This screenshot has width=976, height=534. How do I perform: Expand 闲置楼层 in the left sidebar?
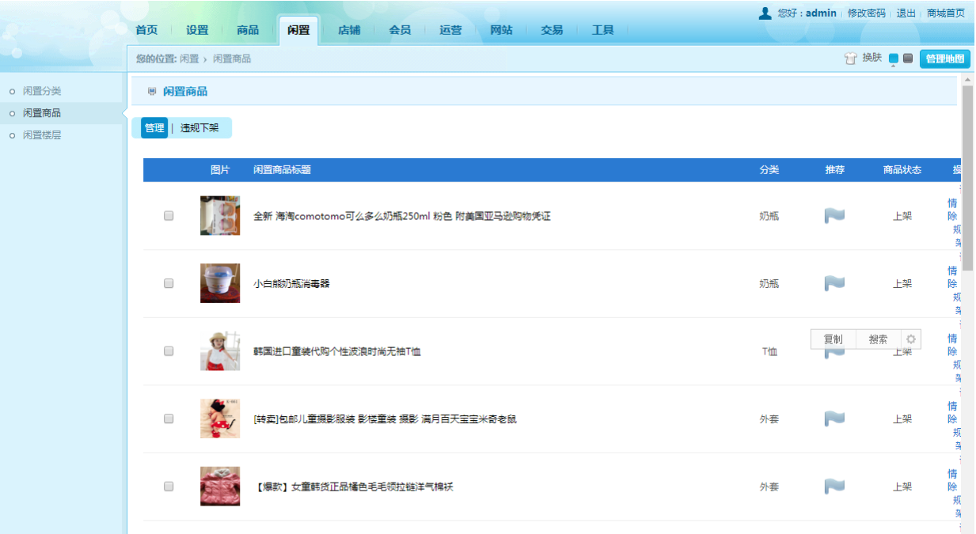(42, 135)
